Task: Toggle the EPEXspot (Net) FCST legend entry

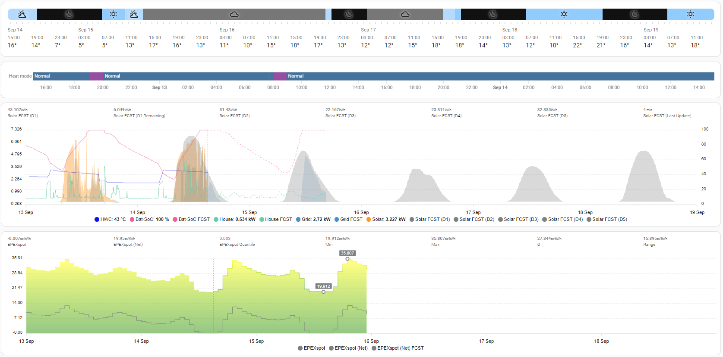Action: pos(398,348)
